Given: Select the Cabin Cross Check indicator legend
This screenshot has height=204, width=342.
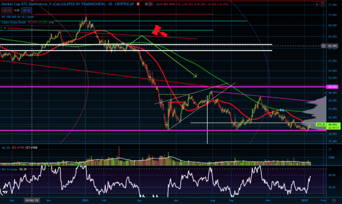Looking at the screenshot, I should (15, 21).
